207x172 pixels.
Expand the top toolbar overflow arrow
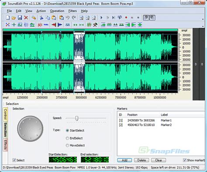pyautogui.click(x=203, y=19)
